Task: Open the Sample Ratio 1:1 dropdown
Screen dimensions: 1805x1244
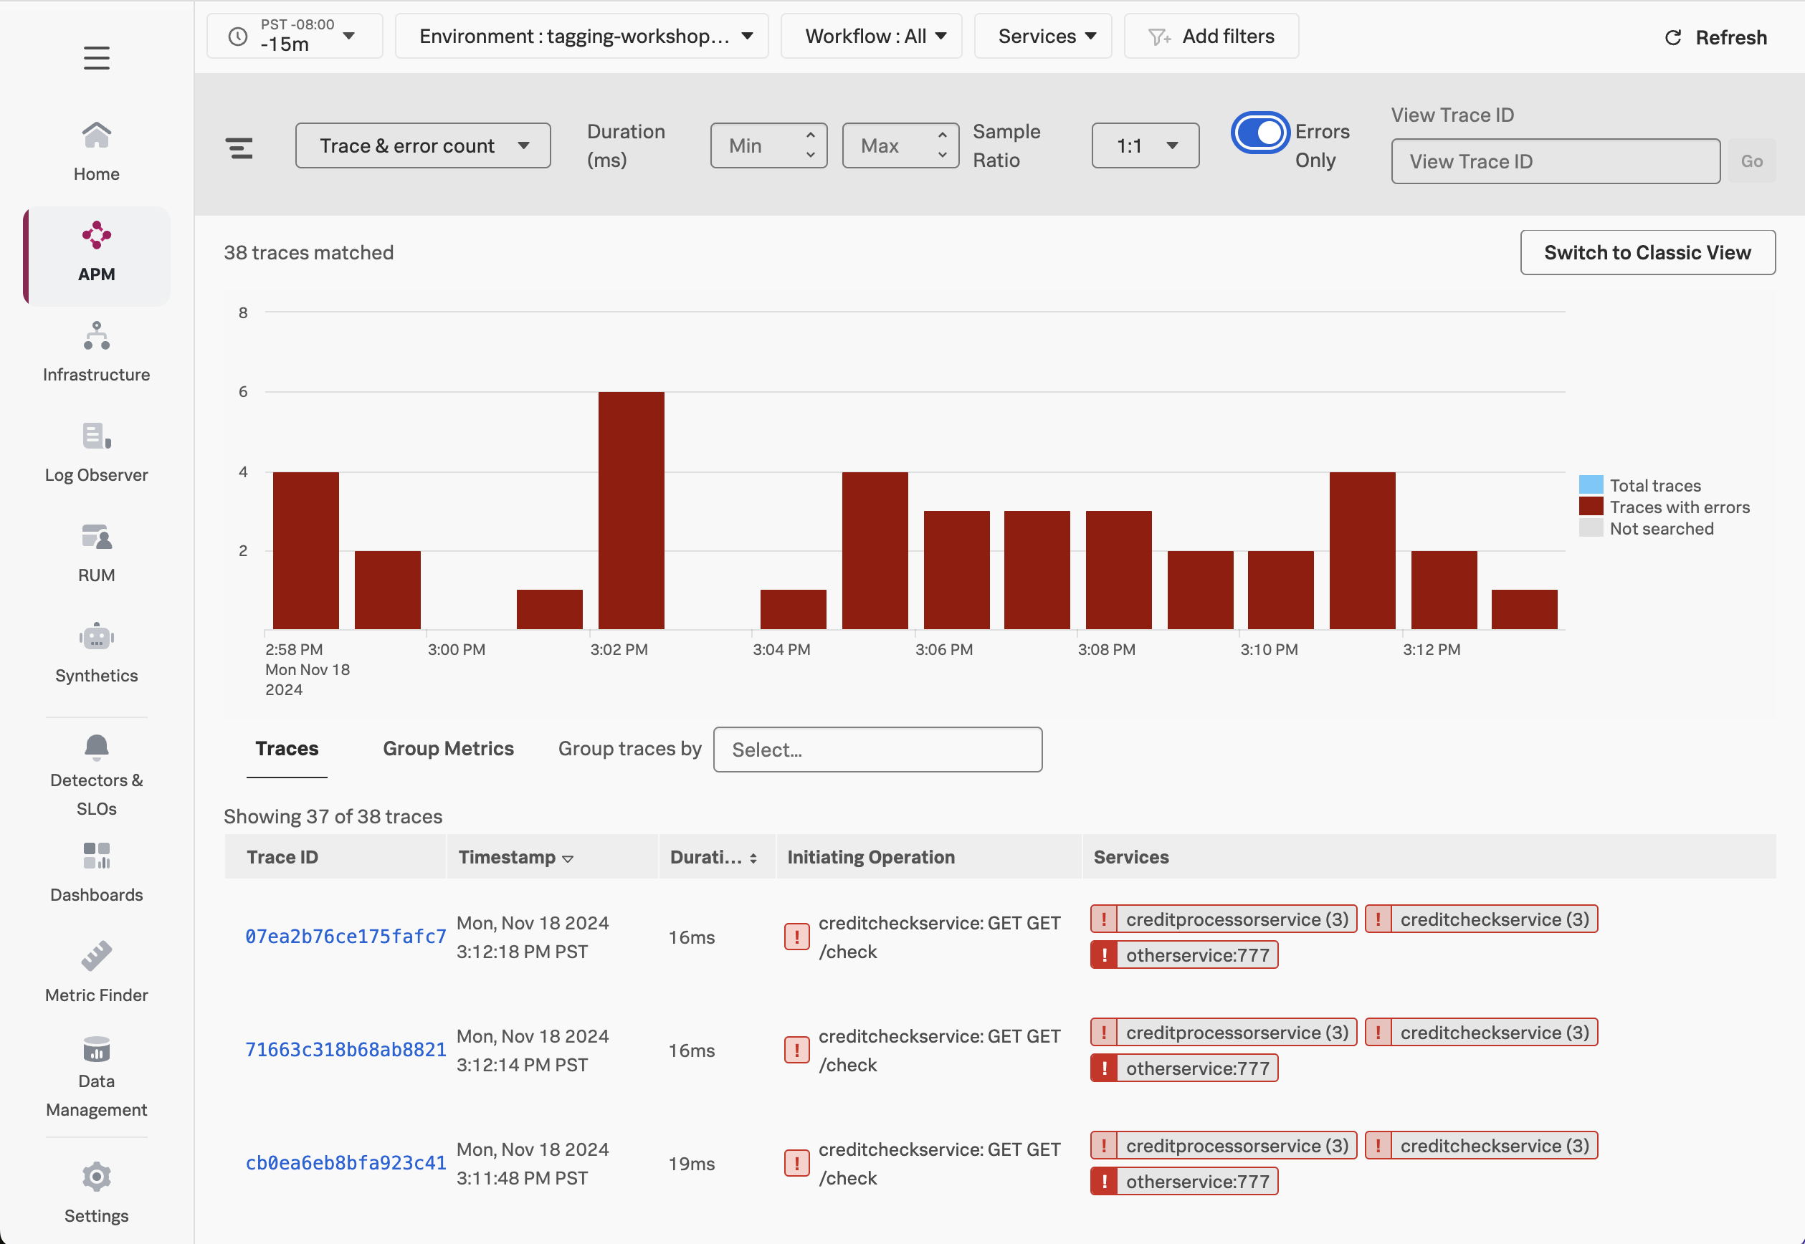Action: tap(1145, 145)
